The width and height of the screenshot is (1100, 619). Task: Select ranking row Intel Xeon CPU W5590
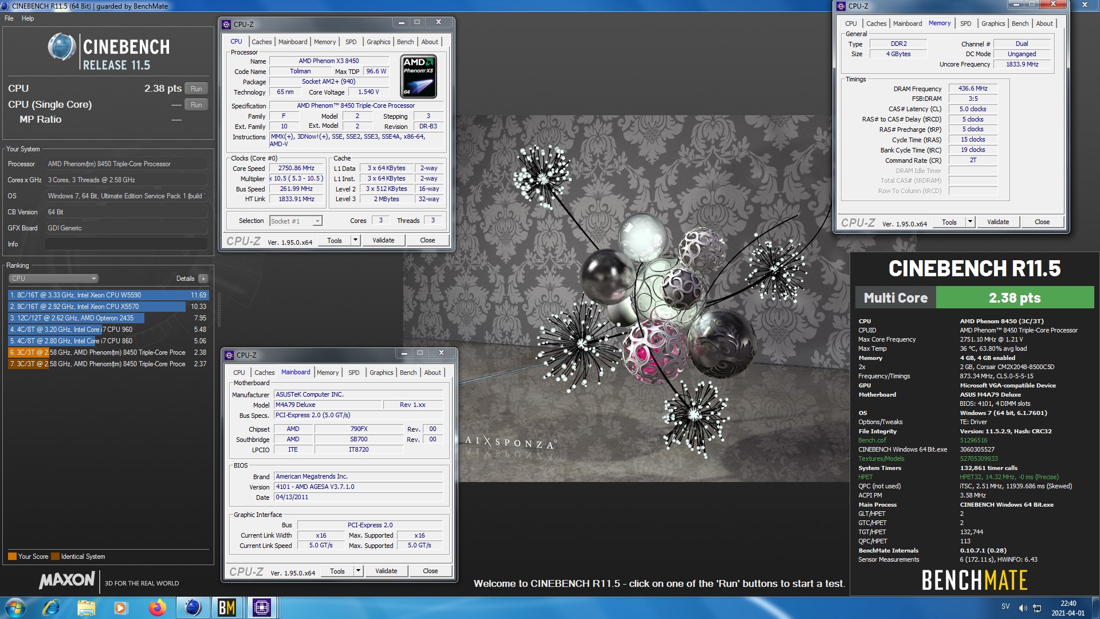[x=108, y=295]
